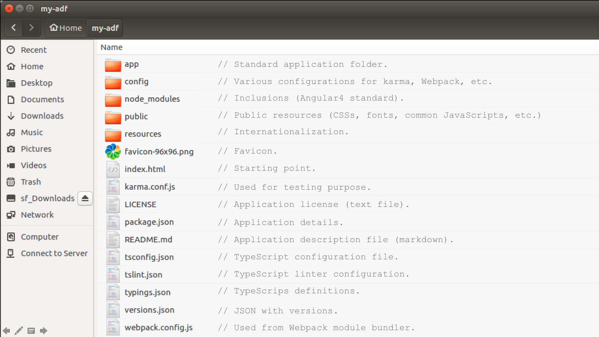Viewport: 599px width, 337px height.
Task: Click the bottom-left left arrow icon
Action: (6, 330)
